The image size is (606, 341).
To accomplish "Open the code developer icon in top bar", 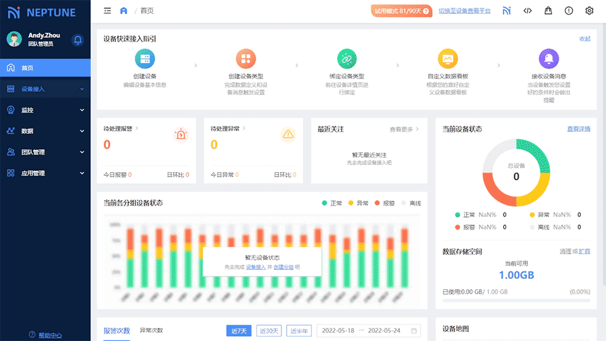I will (x=528, y=11).
